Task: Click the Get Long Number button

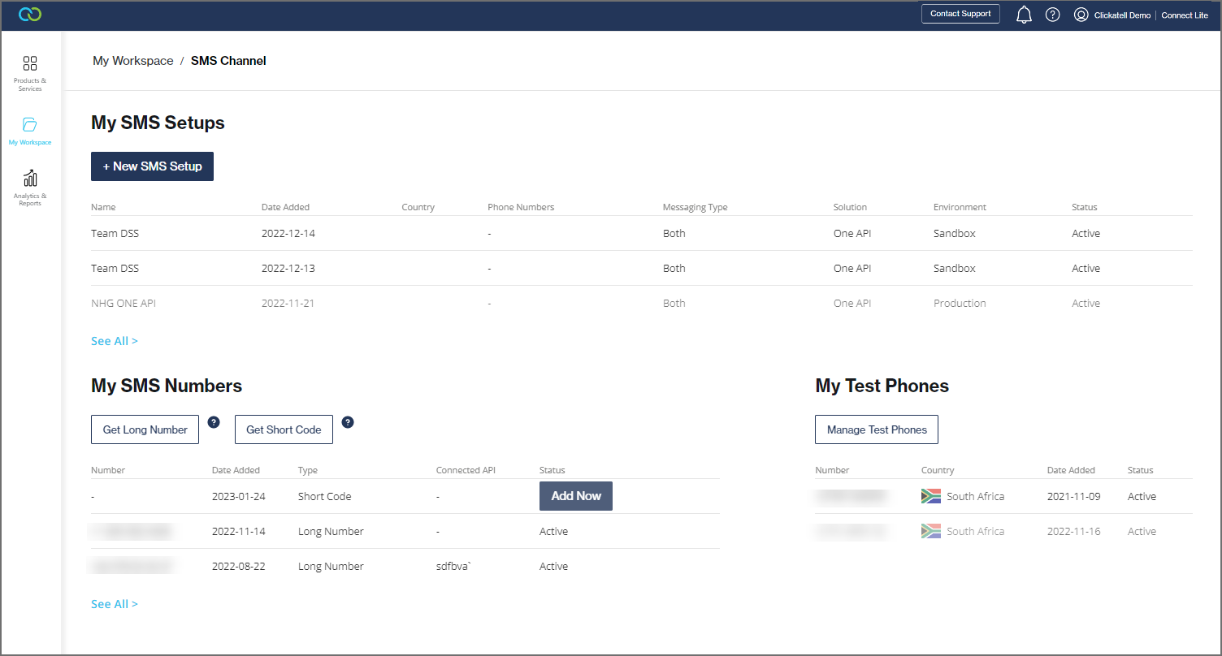Action: 145,429
